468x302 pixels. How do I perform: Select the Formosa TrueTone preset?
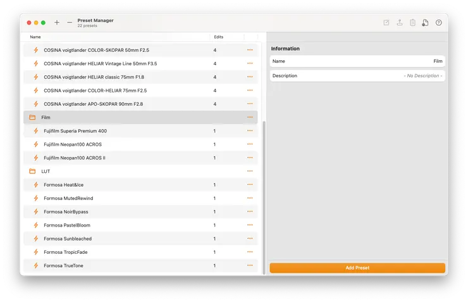(140, 265)
